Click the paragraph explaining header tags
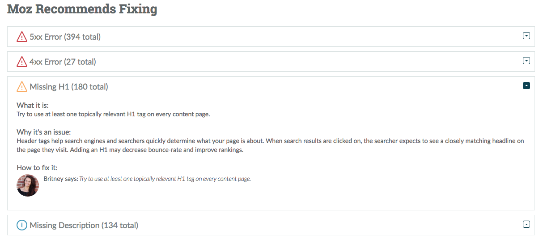The image size is (539, 238). [270, 145]
